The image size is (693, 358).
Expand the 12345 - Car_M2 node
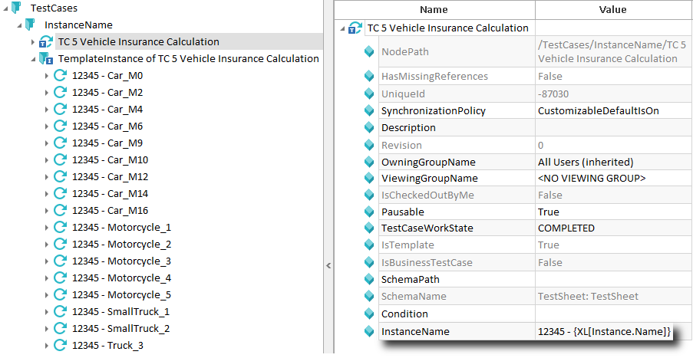click(47, 93)
